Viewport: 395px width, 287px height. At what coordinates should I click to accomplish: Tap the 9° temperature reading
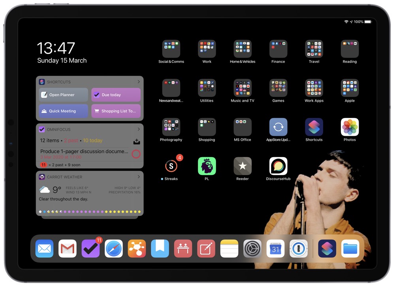tap(57, 189)
